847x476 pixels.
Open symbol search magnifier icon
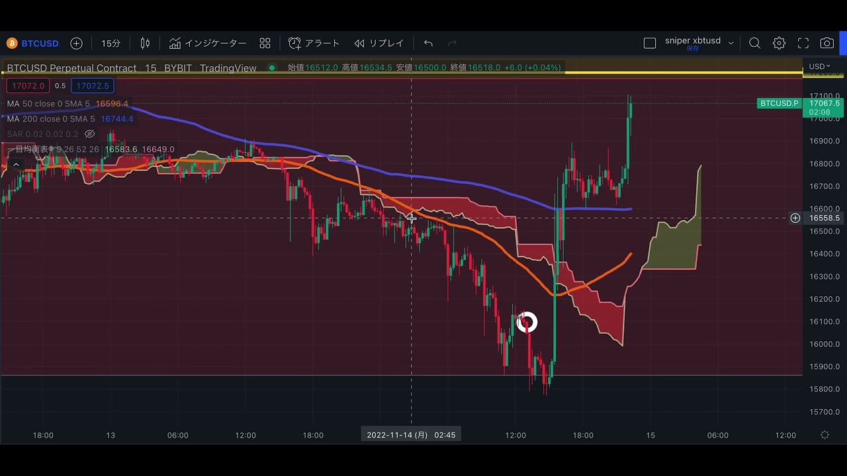coord(754,43)
